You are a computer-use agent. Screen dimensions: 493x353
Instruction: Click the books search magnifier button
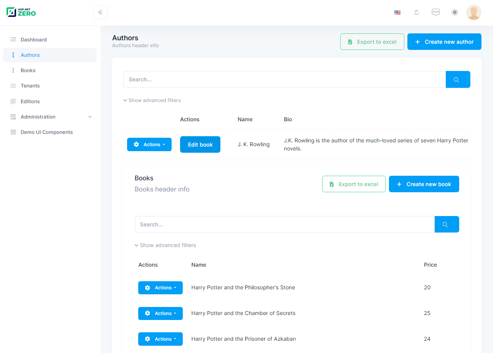click(x=447, y=224)
